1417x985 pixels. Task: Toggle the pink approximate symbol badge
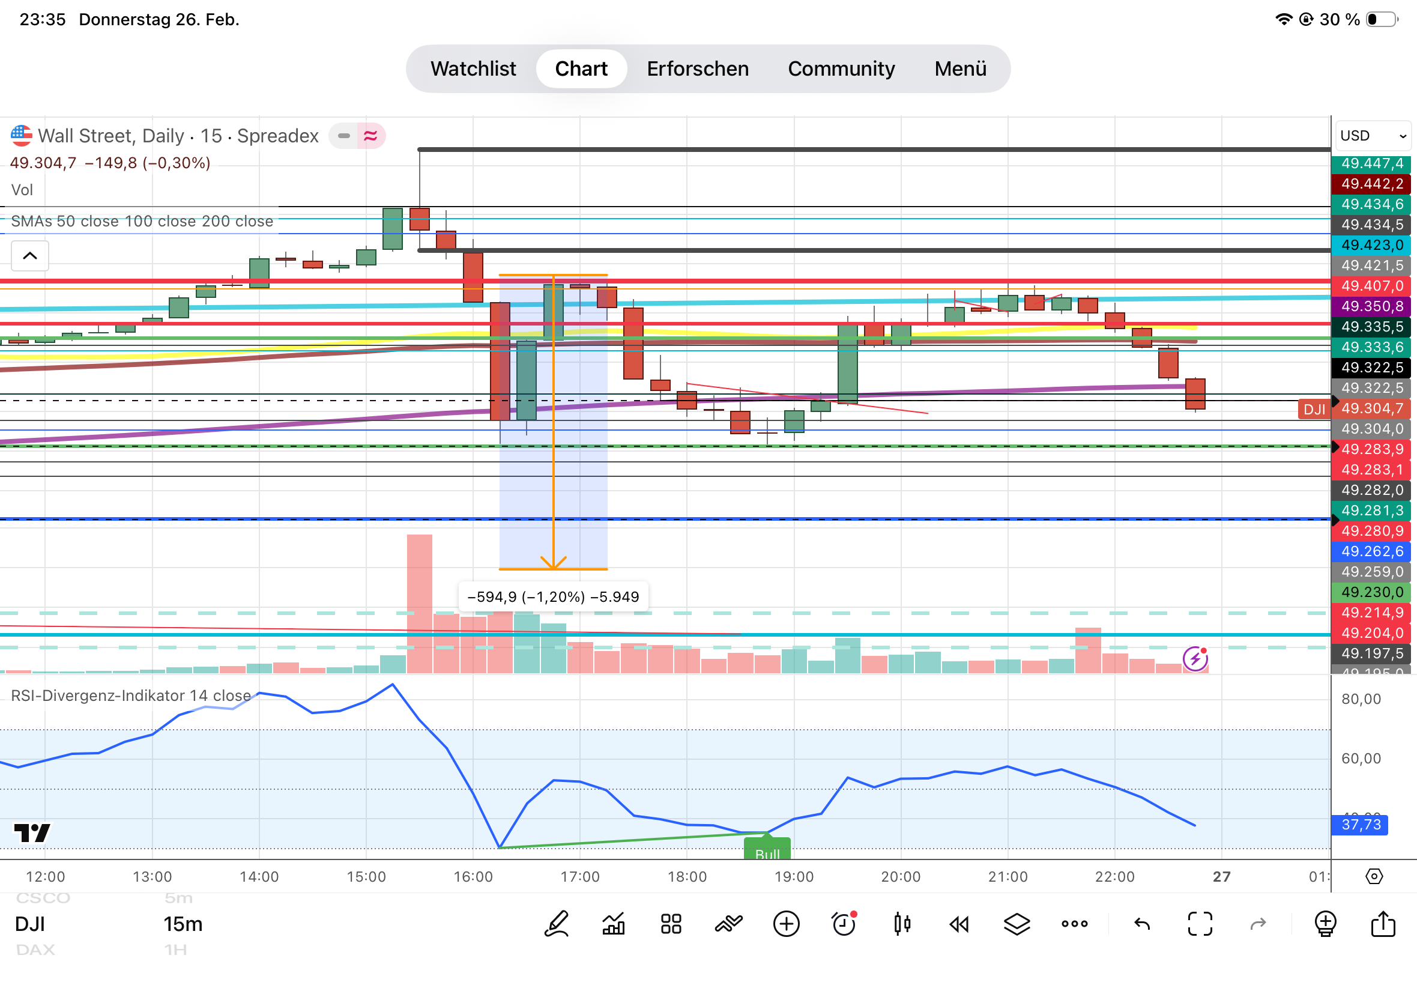[370, 136]
